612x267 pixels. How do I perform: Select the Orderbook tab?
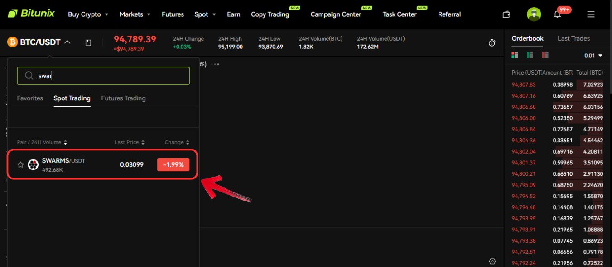527,38
